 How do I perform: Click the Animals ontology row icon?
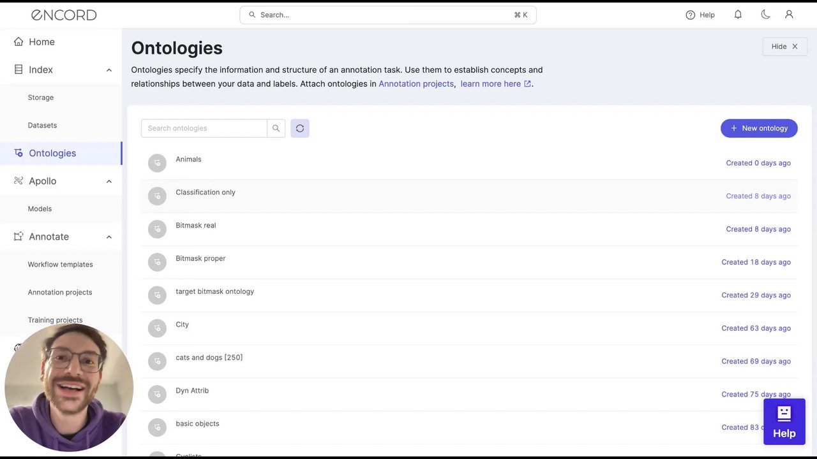click(x=157, y=163)
